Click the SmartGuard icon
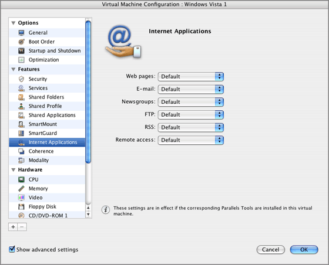The width and height of the screenshot is (329, 265). [21, 133]
